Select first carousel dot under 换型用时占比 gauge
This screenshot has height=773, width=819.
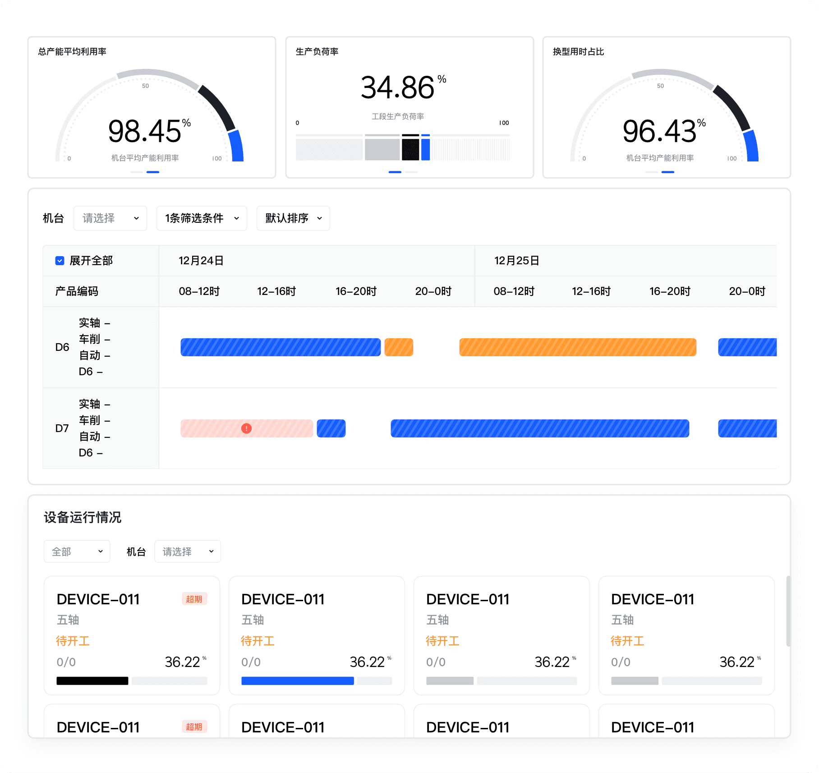(x=652, y=172)
